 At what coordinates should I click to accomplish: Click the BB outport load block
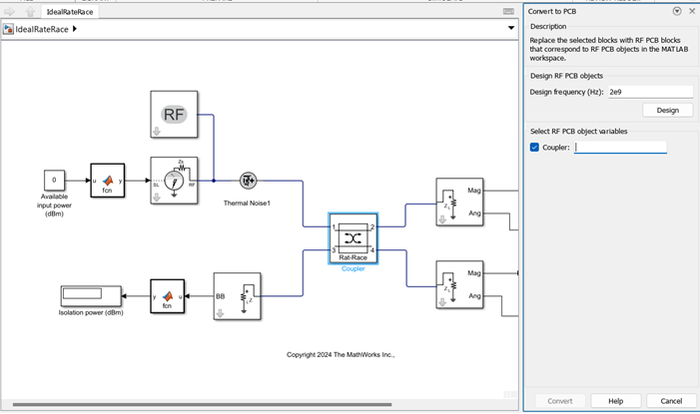[237, 296]
